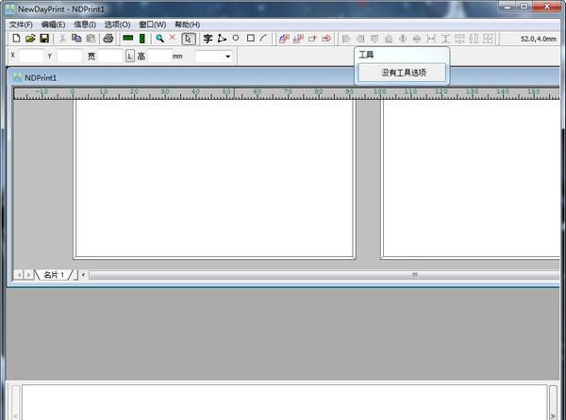Open the 选项(O) menu
Viewport: 566px width, 420px height.
[117, 24]
